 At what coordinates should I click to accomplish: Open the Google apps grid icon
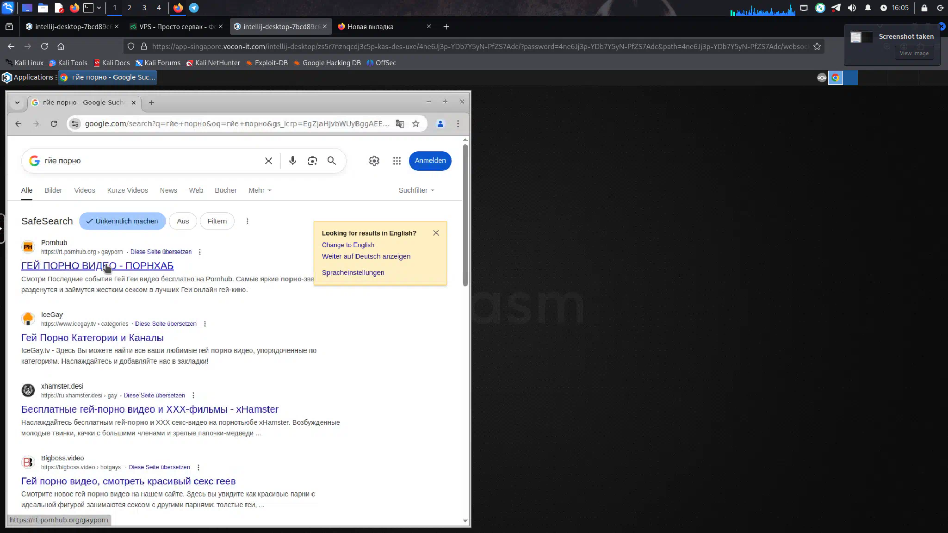coord(397,161)
